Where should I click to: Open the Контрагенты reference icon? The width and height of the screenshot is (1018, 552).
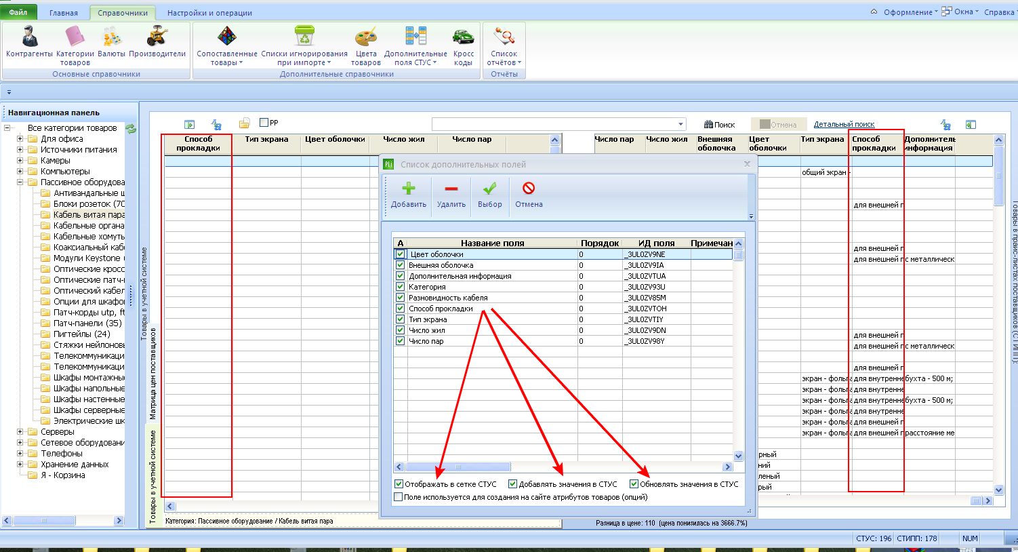click(29, 36)
